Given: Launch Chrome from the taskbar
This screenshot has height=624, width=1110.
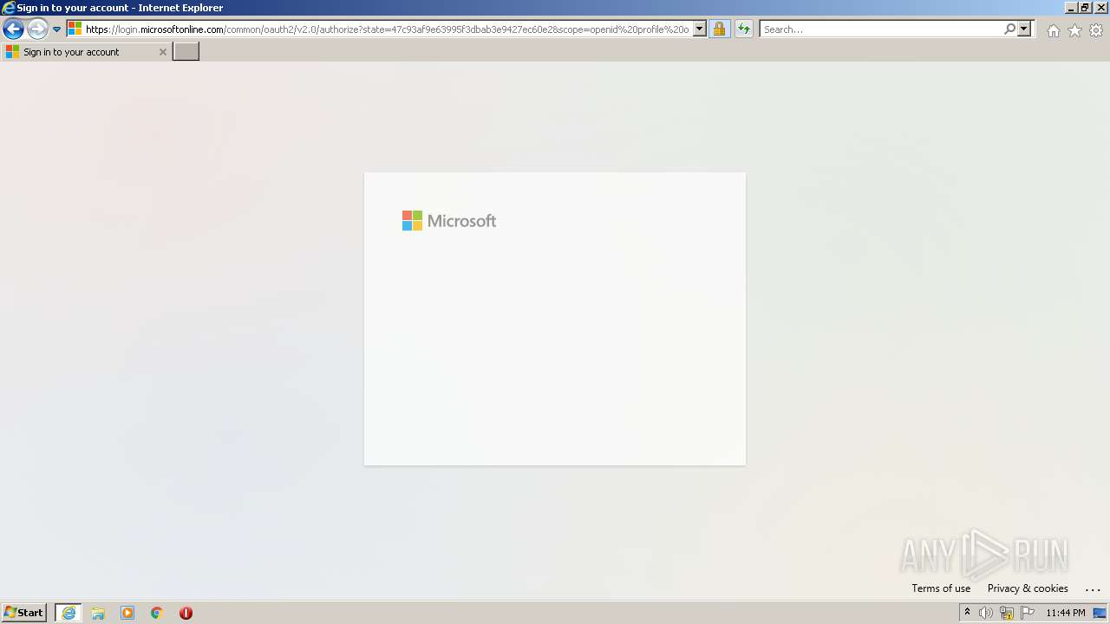Looking at the screenshot, I should (157, 613).
